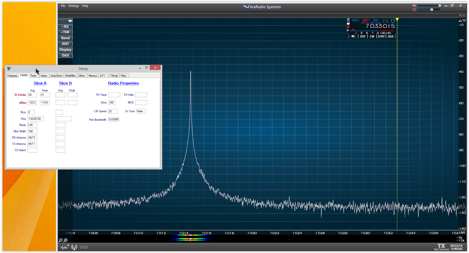Adjust the headphone volume slider
Viewport: 469px width, 253px height.
pyautogui.click(x=429, y=10)
